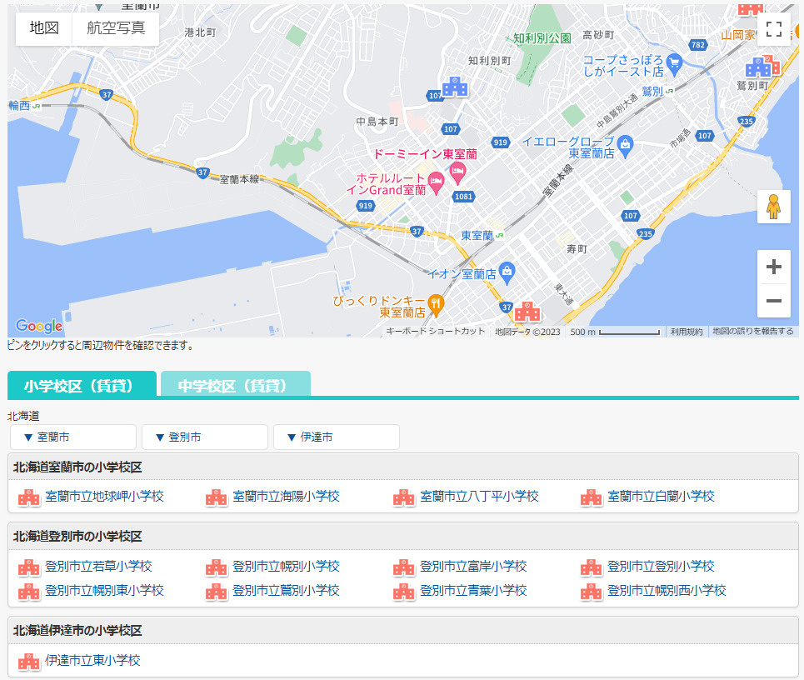Click school icon beside 室蘭市立白蘭小学校
Screen dimensions: 804x680
click(x=592, y=497)
